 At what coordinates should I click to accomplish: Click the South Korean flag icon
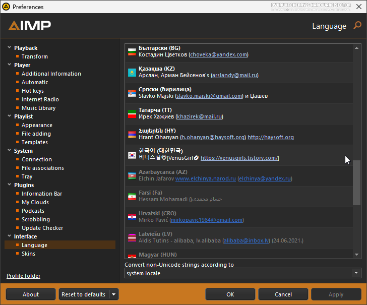[x=132, y=155]
